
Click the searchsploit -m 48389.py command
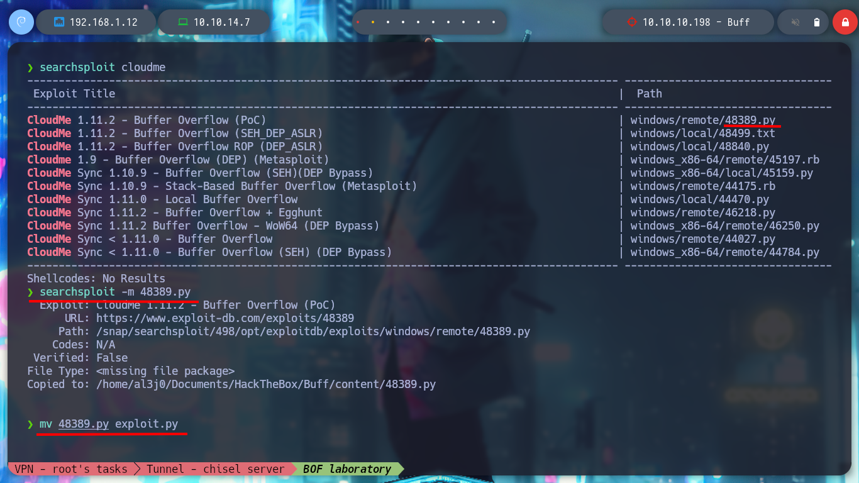click(x=115, y=292)
